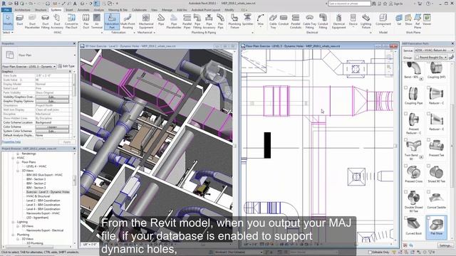This screenshot has width=456, height=256.
Task: Select the Conduit Fitting tool
Action: click(323, 21)
